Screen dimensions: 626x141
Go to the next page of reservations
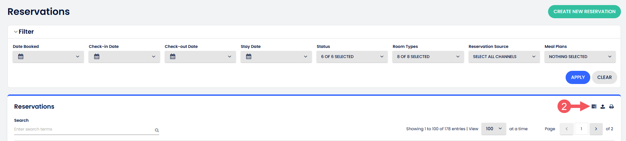[596, 129]
